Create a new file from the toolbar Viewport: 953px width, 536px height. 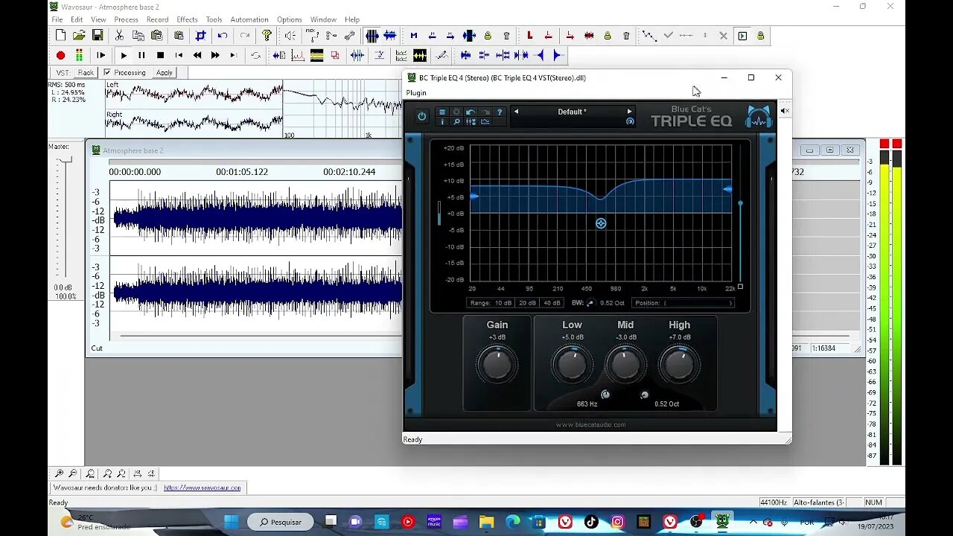[60, 35]
